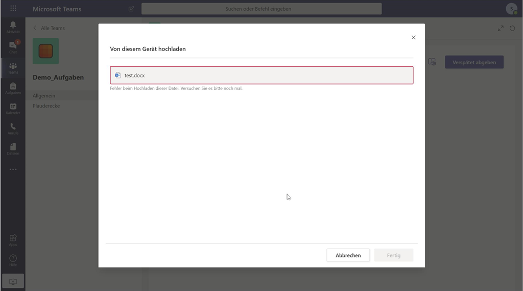Click the search or command box

pos(261,9)
